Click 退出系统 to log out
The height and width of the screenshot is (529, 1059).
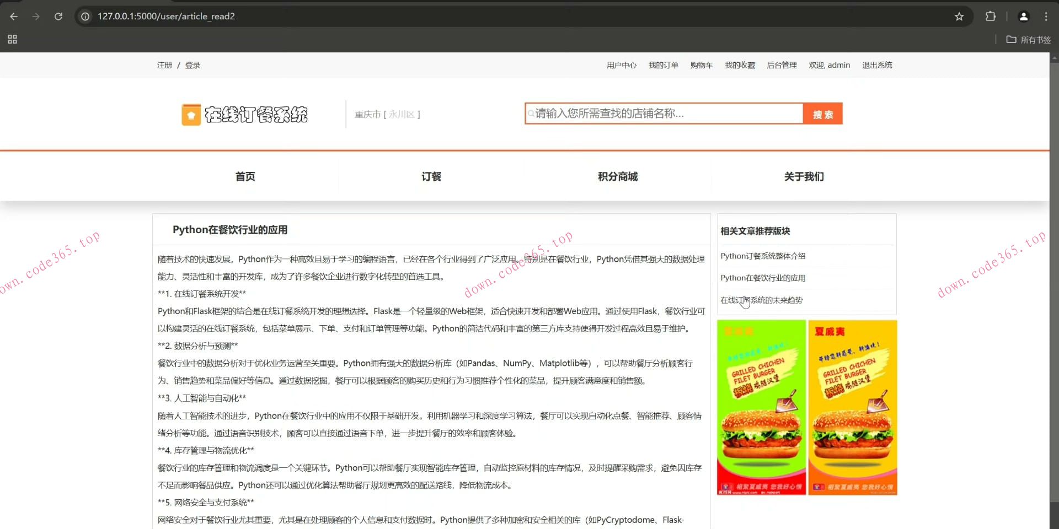pos(877,65)
